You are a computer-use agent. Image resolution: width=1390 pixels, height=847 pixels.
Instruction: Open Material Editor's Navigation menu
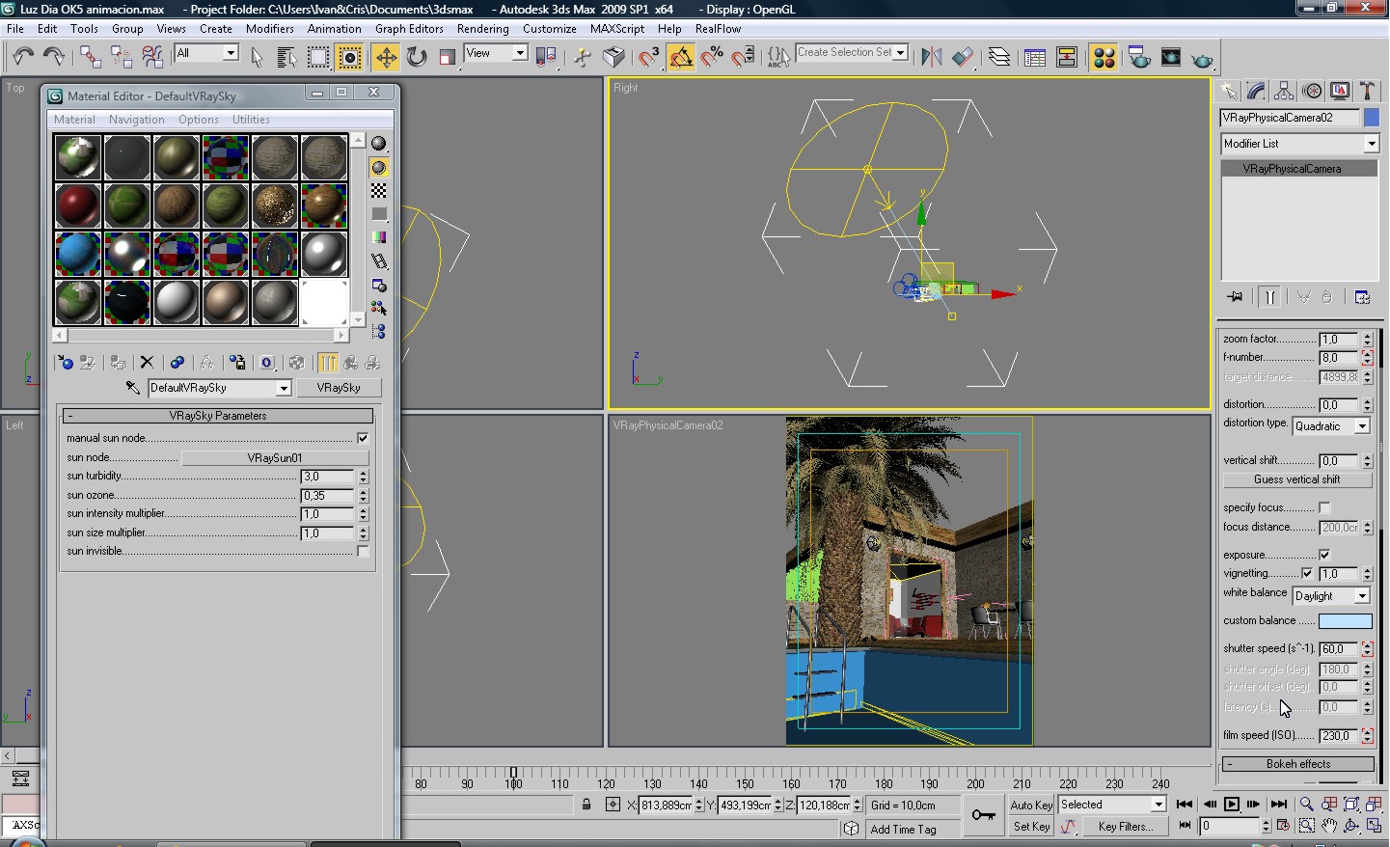136,120
